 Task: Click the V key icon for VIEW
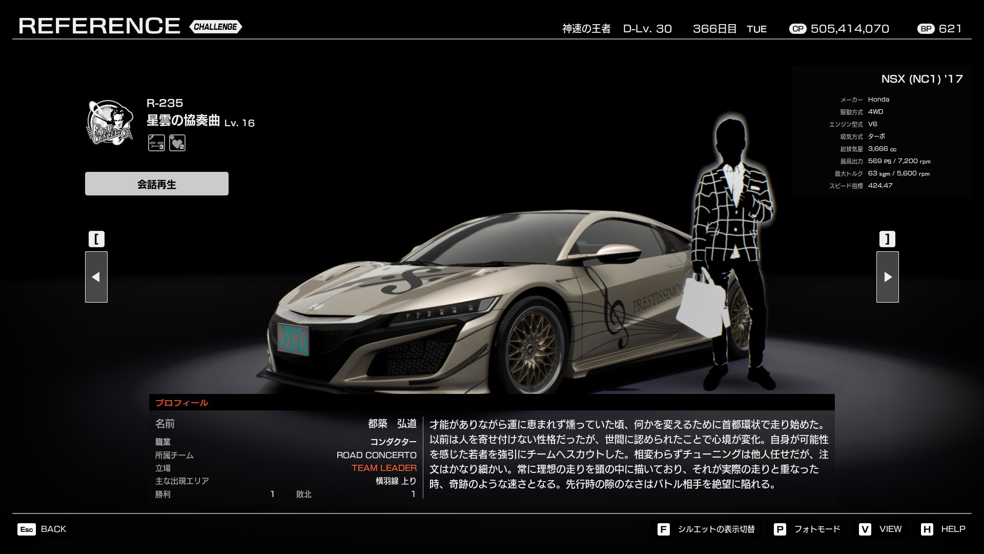(x=865, y=529)
